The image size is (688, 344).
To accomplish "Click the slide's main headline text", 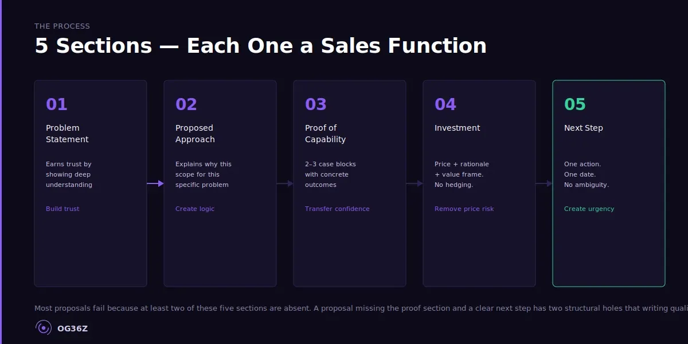I will (260, 46).
